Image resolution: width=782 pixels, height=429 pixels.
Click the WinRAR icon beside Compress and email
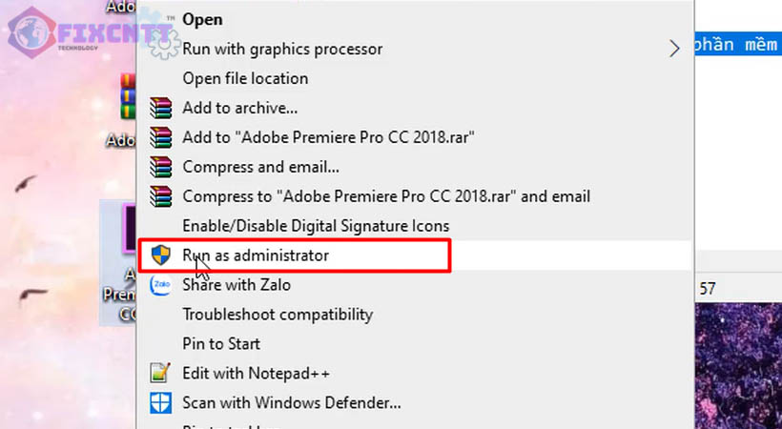[160, 167]
